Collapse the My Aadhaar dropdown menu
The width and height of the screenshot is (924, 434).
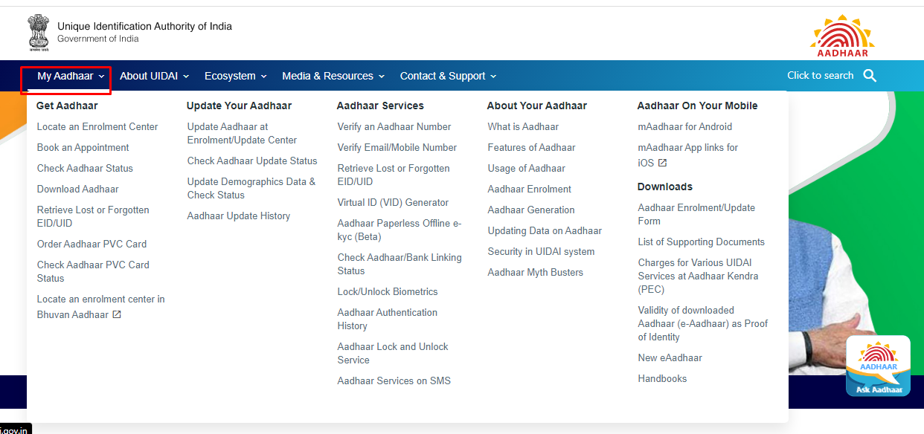coord(71,77)
